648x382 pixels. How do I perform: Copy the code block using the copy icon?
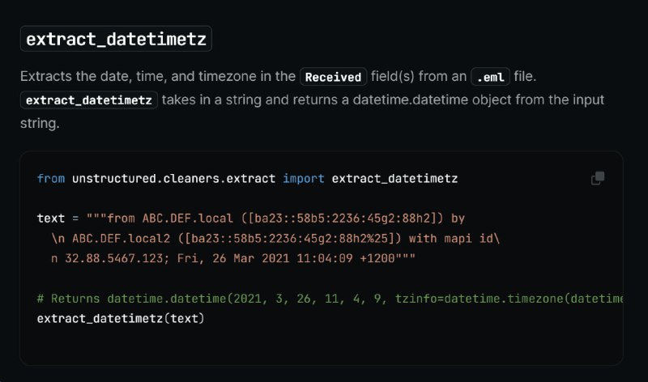point(598,178)
